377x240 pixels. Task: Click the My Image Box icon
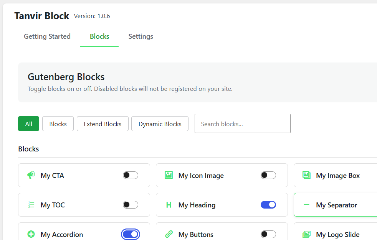coord(306,175)
